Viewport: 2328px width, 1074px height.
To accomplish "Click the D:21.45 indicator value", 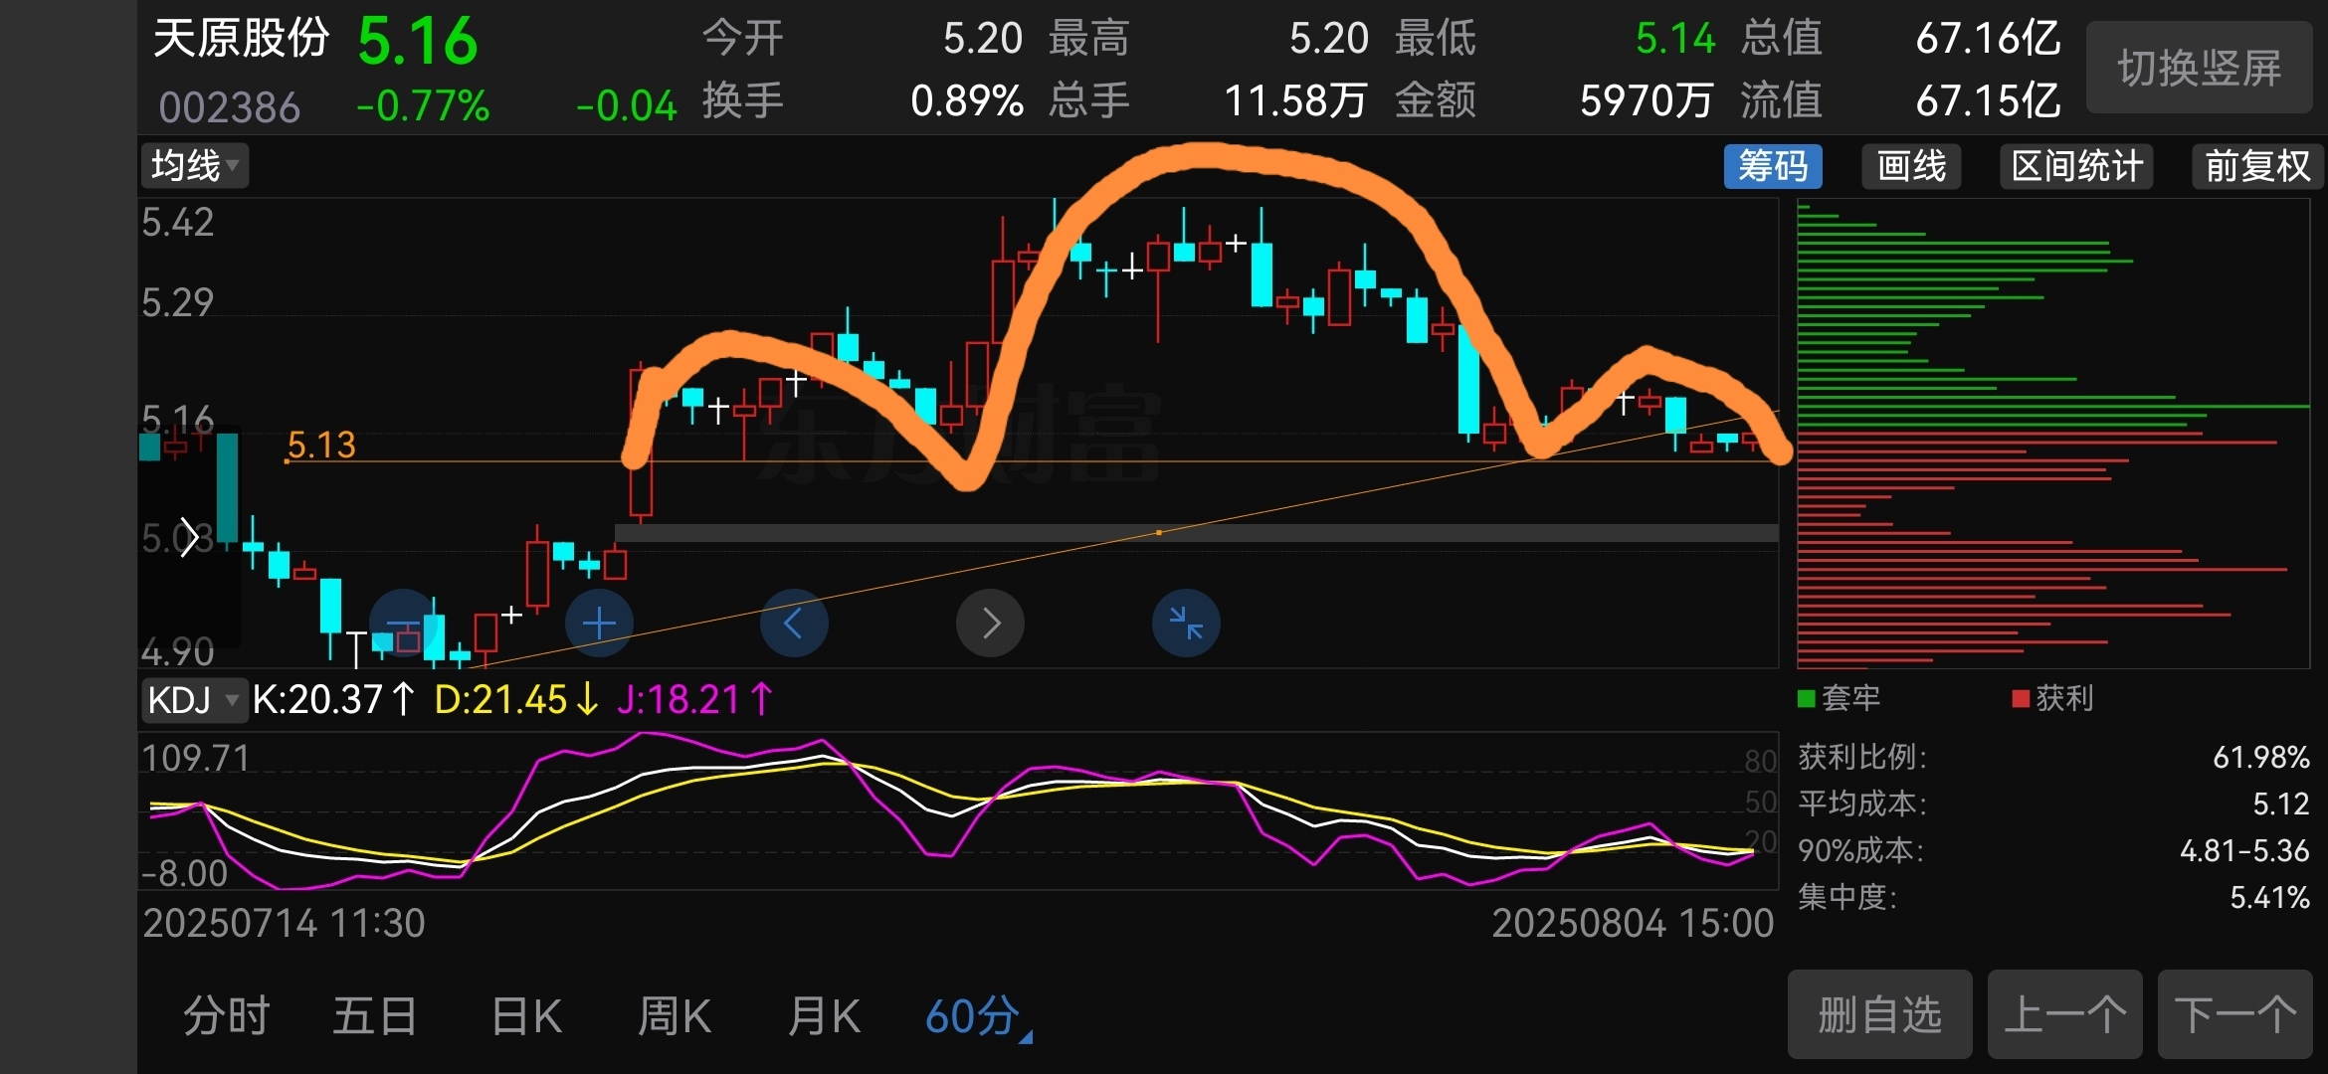I will click(x=516, y=700).
